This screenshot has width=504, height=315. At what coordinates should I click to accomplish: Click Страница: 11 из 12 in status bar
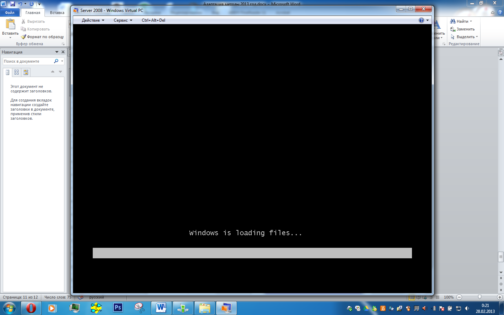(x=20, y=297)
